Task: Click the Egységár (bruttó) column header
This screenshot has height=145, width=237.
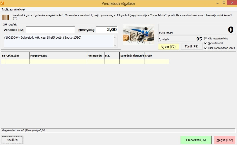Action: click(x=132, y=56)
